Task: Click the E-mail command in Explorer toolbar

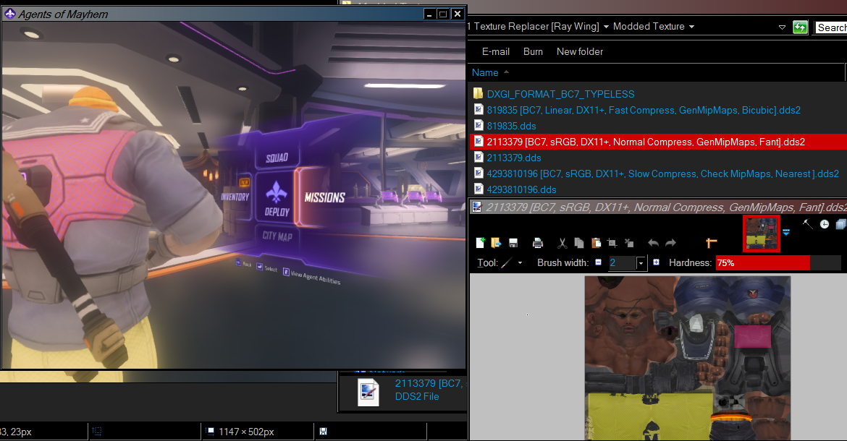Action: click(x=496, y=51)
